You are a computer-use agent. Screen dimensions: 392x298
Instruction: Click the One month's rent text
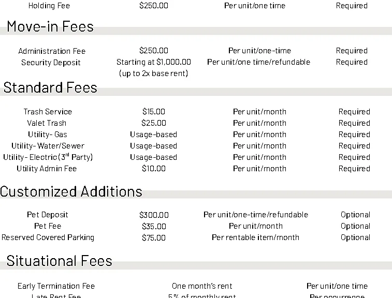(x=202, y=286)
